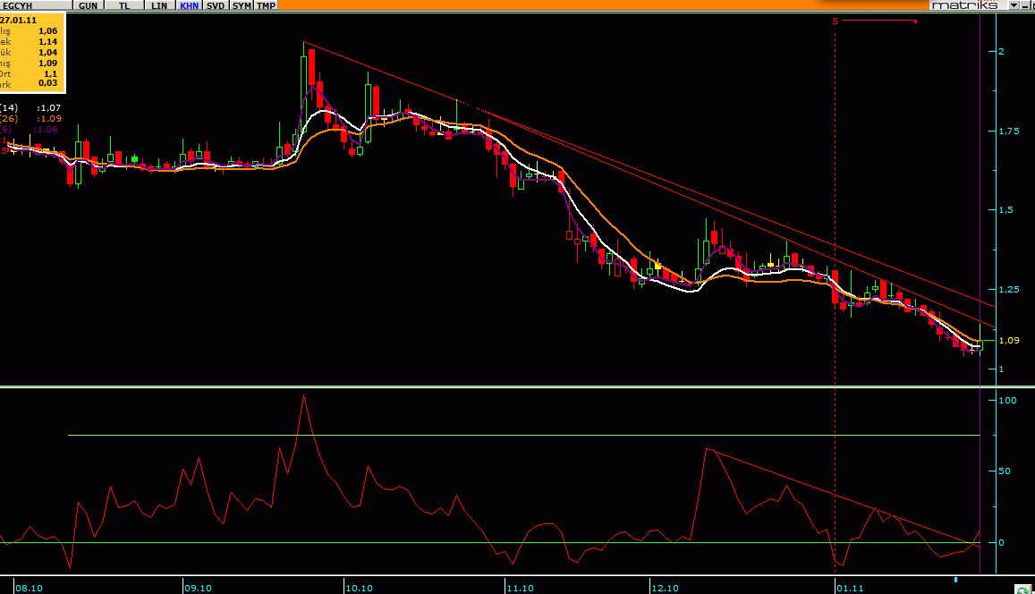Click the green refresh icon at bottom right
Screen dimensions: 1035x594
pyautogui.click(x=1023, y=590)
